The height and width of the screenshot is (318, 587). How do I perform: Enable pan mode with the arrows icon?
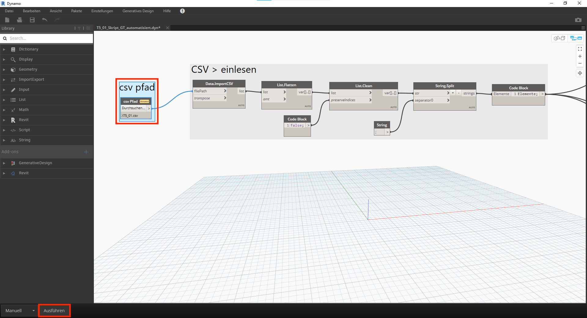click(x=580, y=73)
